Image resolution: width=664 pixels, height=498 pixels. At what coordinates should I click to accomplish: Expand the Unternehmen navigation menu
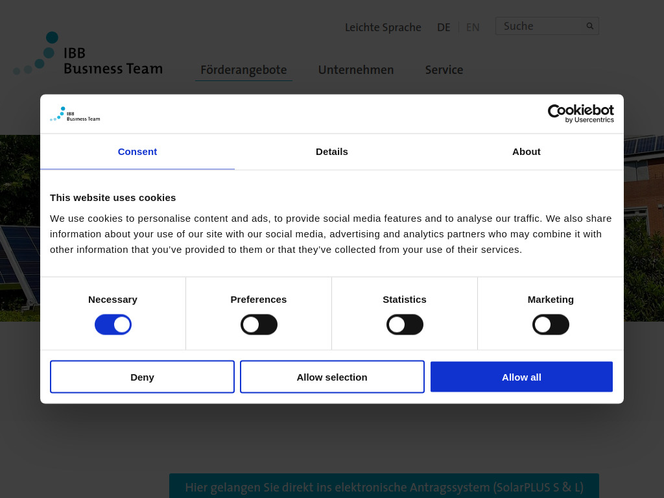tap(355, 70)
